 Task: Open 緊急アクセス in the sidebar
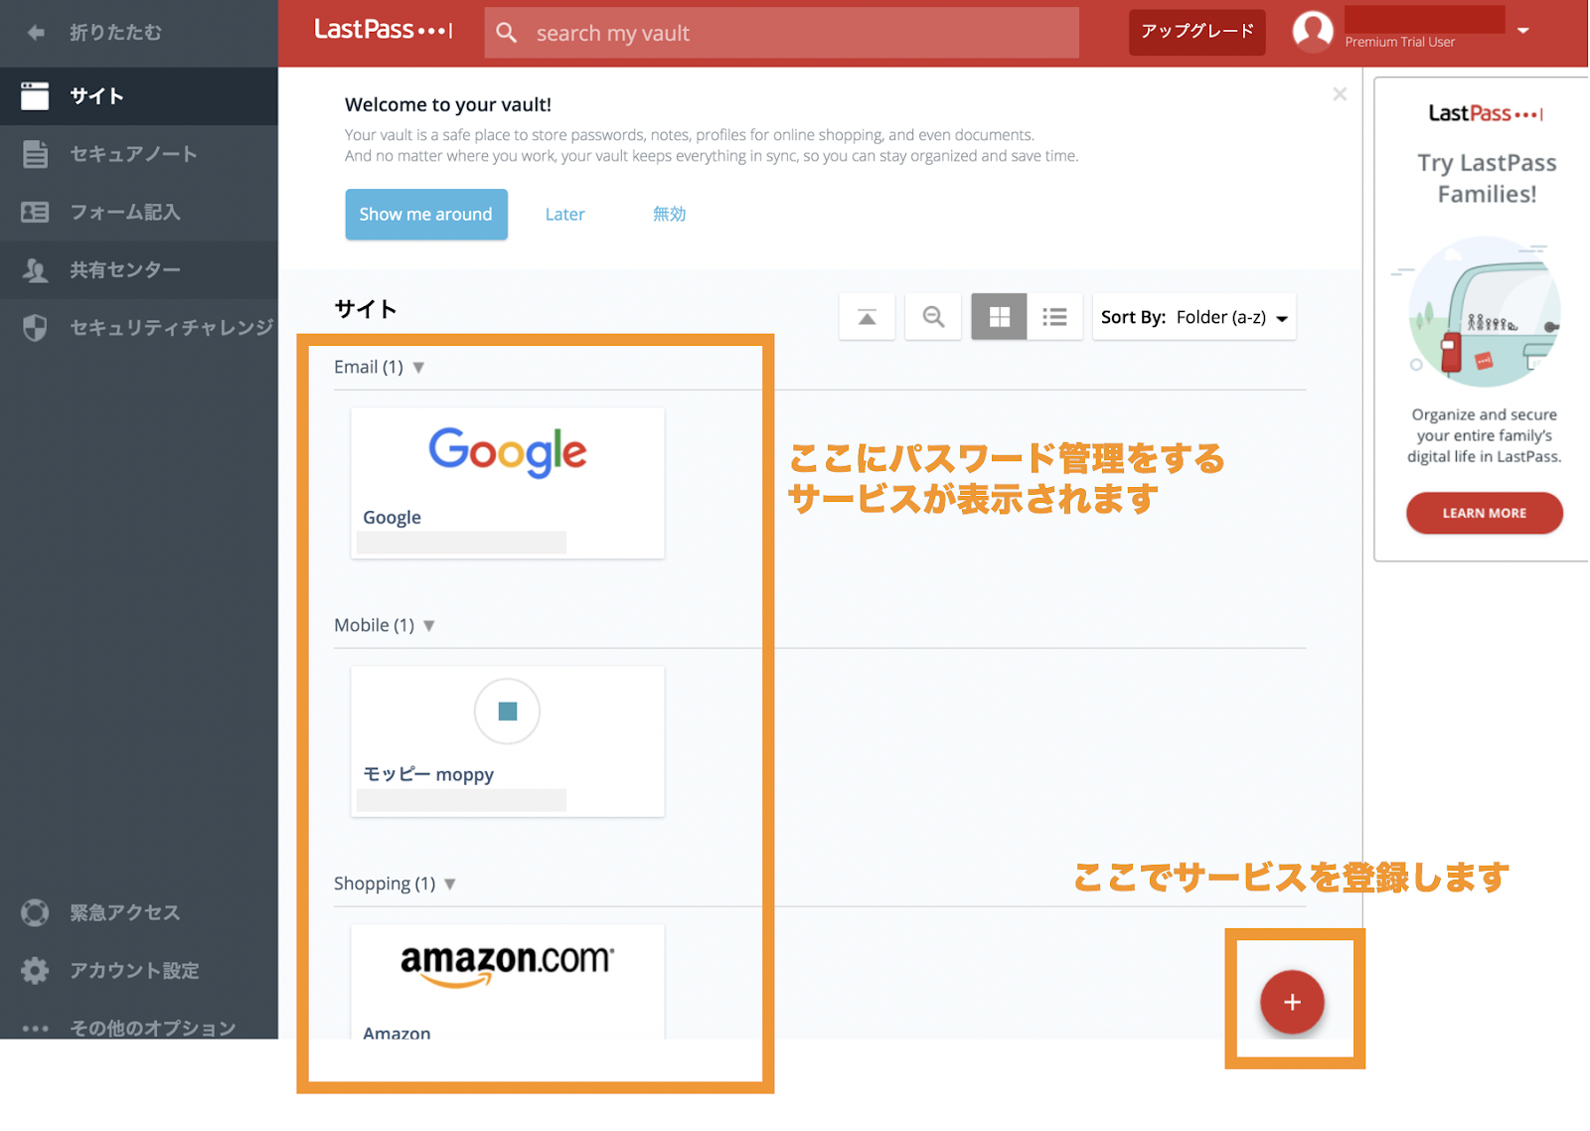pos(139,912)
